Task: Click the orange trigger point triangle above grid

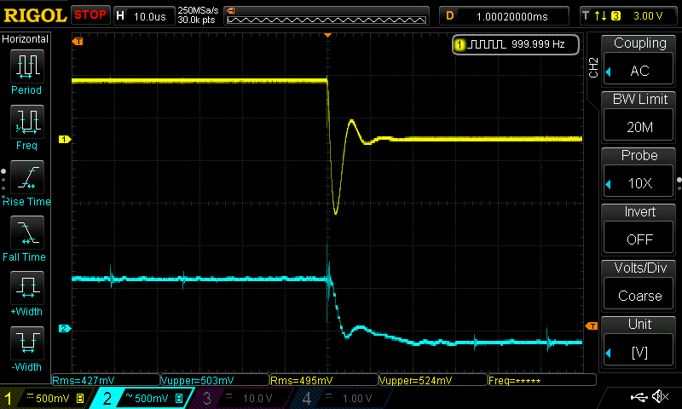Action: (x=328, y=35)
